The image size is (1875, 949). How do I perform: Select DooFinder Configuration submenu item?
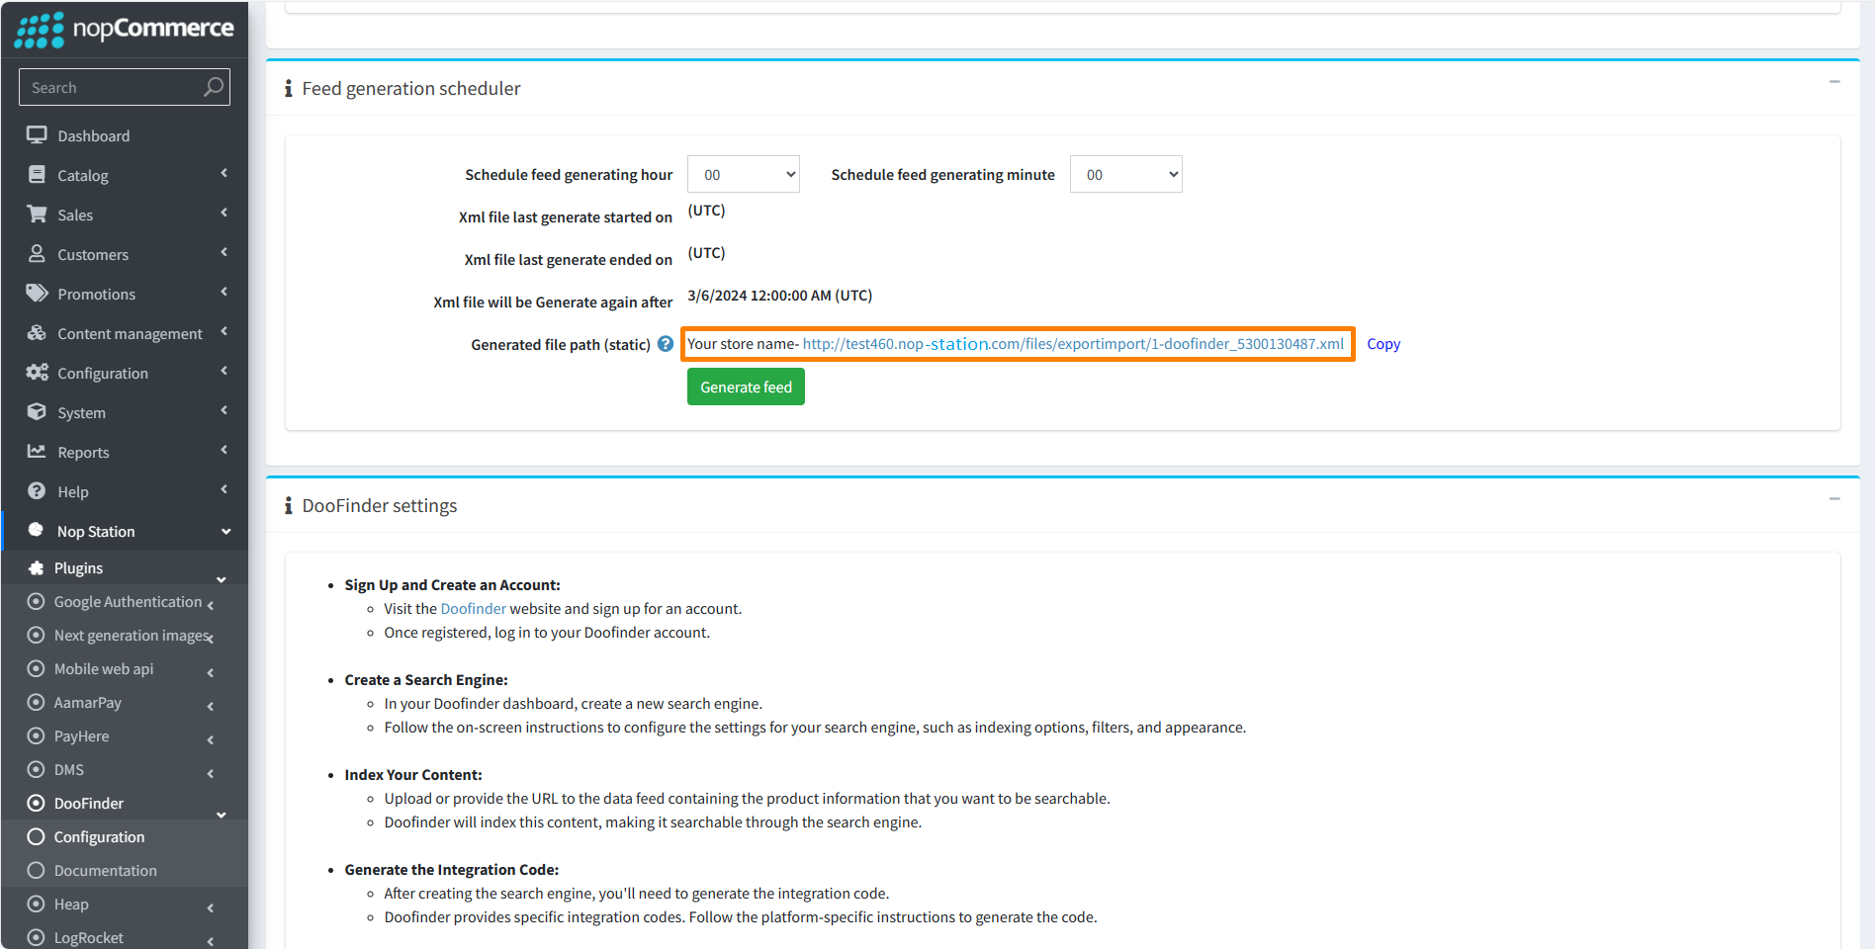click(x=125, y=836)
